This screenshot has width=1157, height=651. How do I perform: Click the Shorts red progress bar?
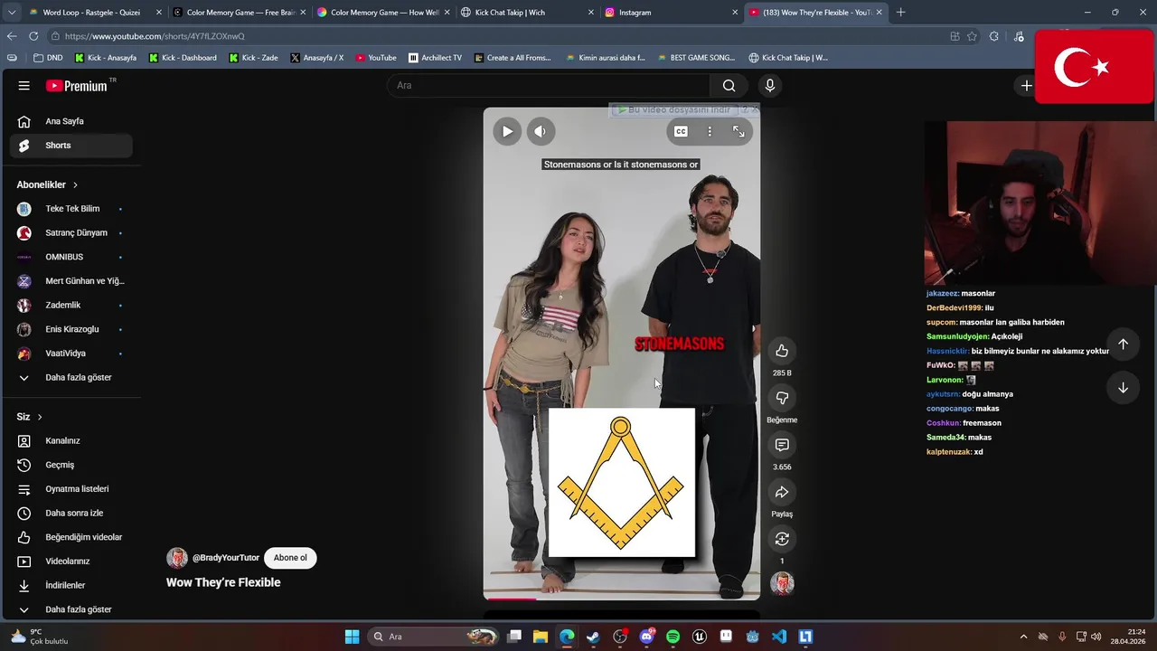coord(512,599)
